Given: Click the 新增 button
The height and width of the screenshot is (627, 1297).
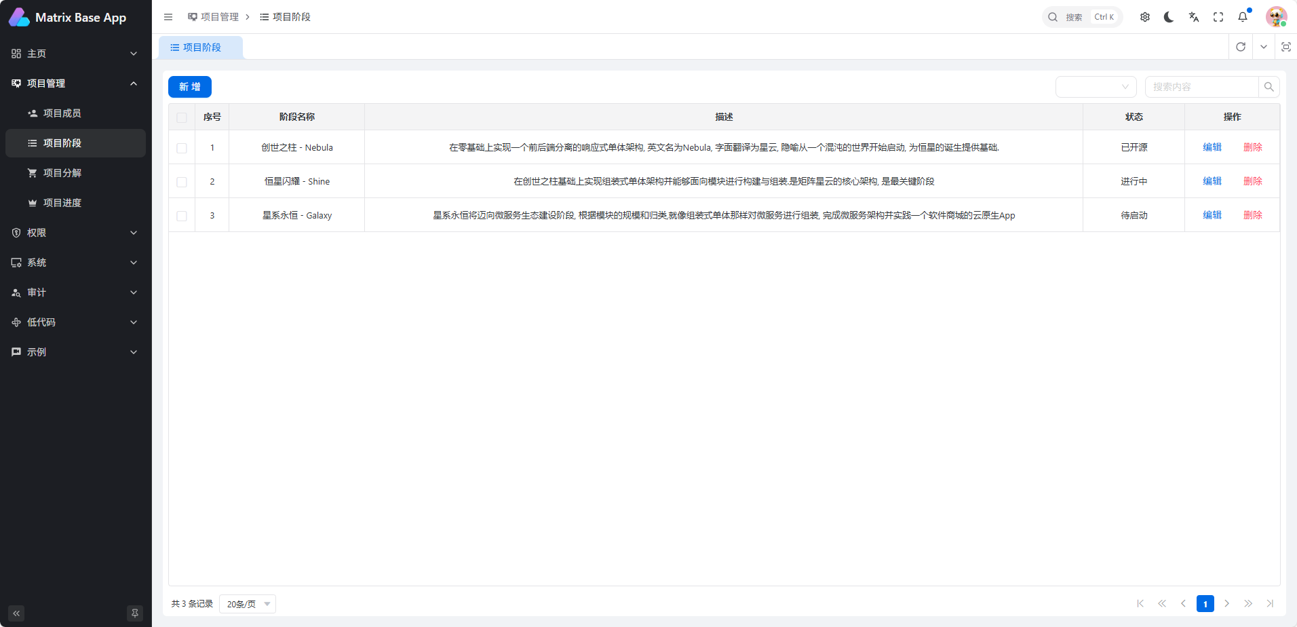Looking at the screenshot, I should tap(190, 87).
